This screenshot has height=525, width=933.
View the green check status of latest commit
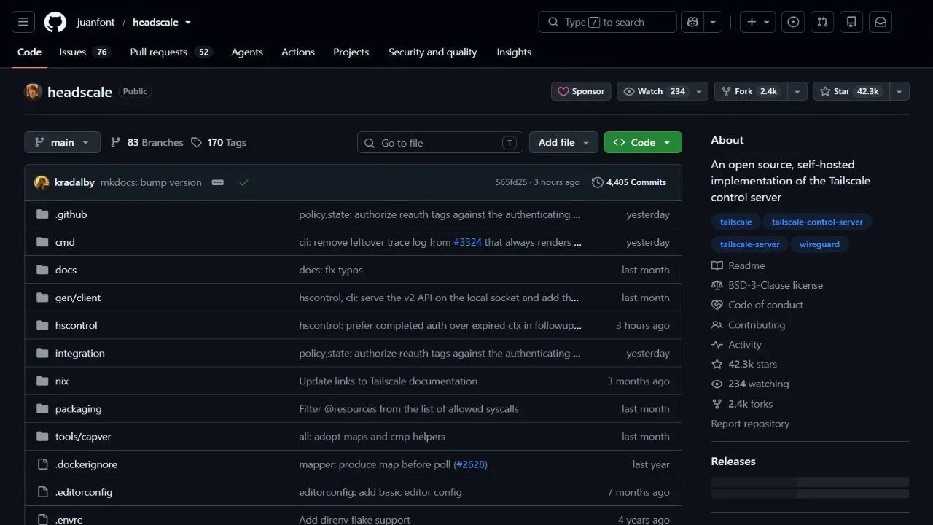243,182
